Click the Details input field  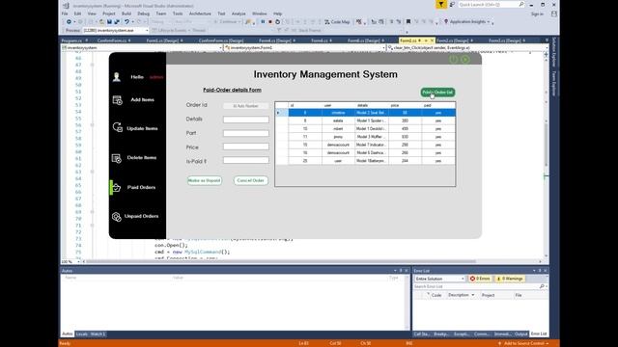(x=246, y=120)
